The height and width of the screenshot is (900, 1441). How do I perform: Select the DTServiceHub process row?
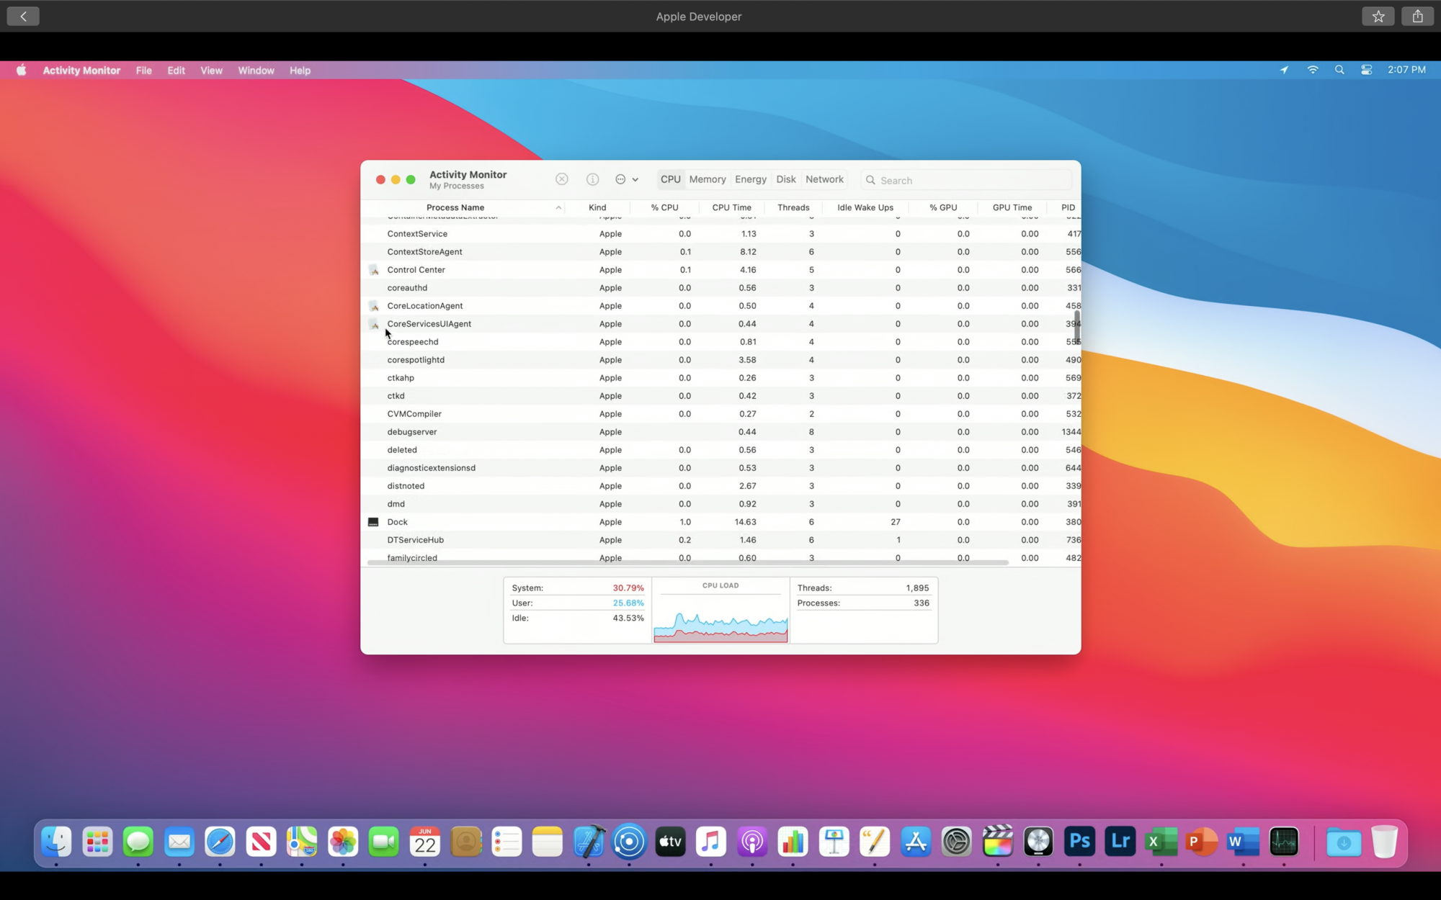(x=720, y=540)
